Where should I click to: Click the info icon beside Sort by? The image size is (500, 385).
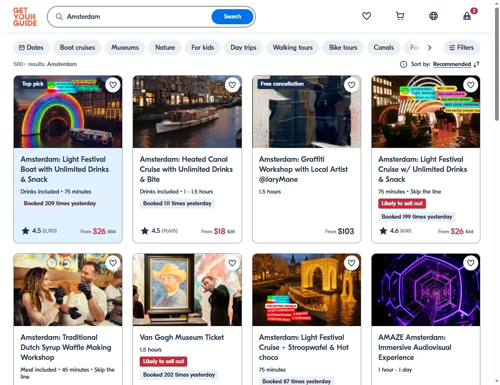tap(403, 64)
